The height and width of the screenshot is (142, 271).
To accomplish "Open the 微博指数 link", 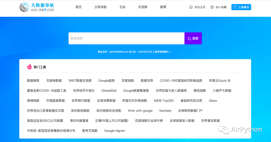I will pyautogui.click(x=33, y=101).
